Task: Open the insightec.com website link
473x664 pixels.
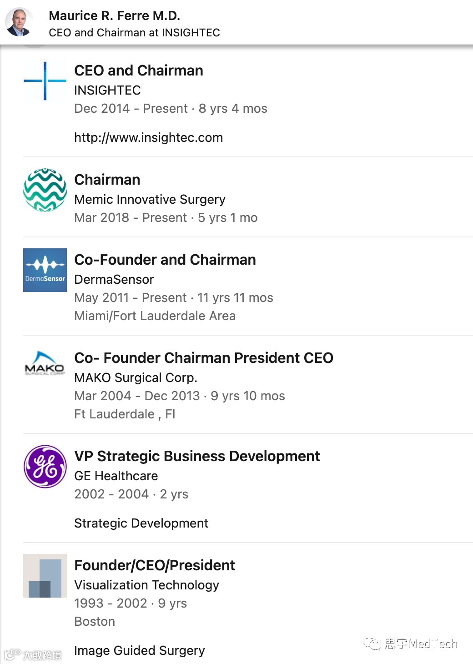Action: 148,137
